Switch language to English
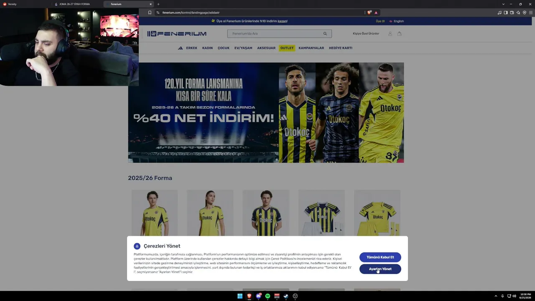535x301 pixels. click(x=397, y=21)
